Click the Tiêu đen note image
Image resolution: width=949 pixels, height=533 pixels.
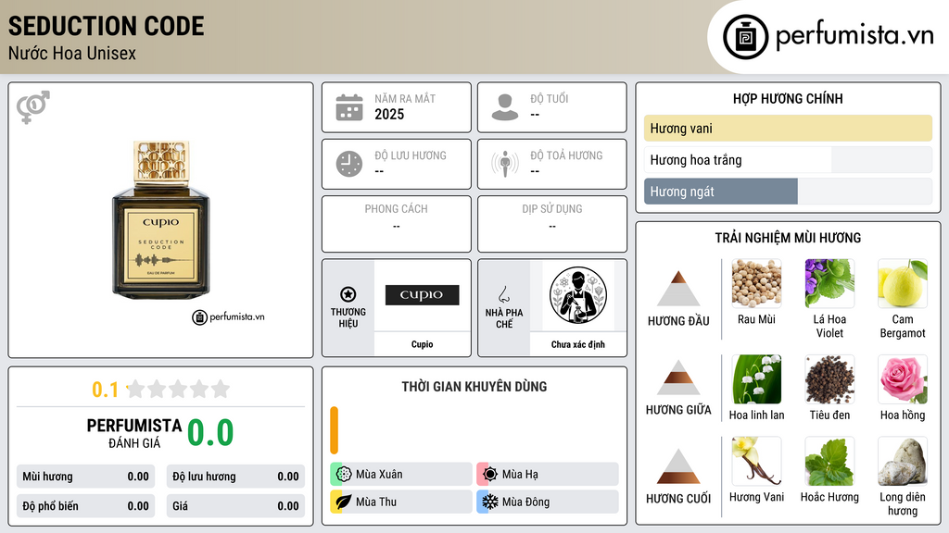(x=829, y=378)
